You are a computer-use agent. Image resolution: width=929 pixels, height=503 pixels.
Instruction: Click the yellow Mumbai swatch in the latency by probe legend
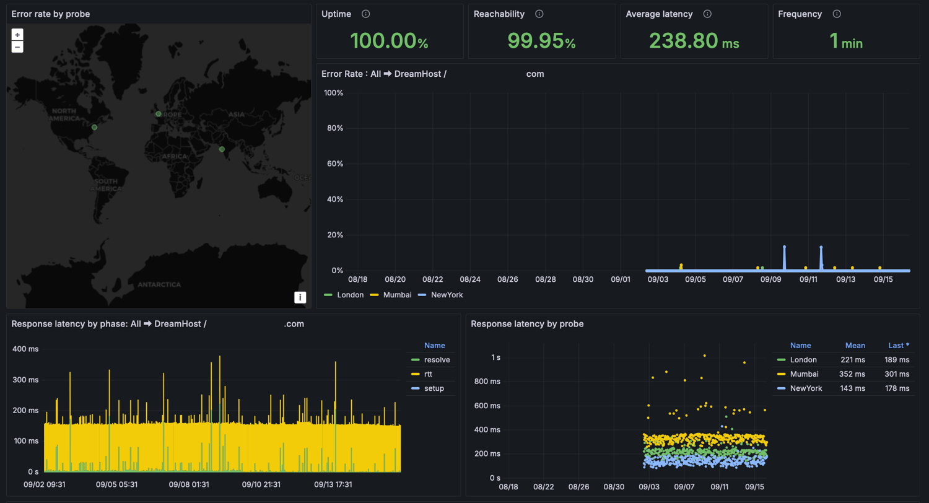(782, 374)
